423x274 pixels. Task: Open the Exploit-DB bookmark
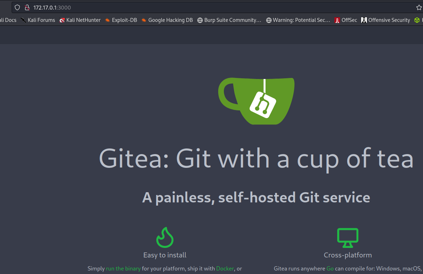pyautogui.click(x=121, y=20)
